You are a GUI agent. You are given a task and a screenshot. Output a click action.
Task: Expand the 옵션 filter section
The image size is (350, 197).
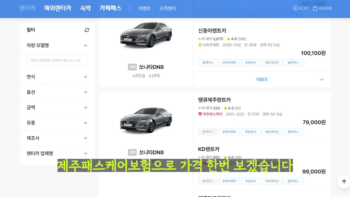(x=86, y=92)
